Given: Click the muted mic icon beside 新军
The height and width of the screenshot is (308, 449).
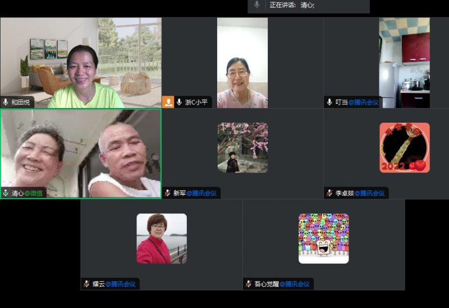Looking at the screenshot, I should coord(167,193).
